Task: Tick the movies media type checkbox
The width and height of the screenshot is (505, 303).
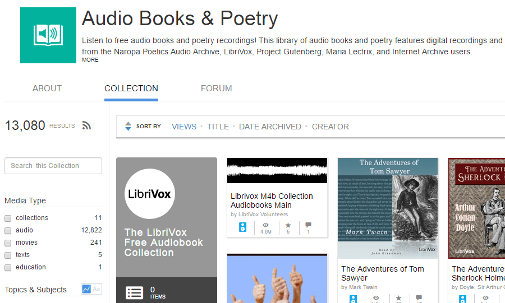Action: 8,243
